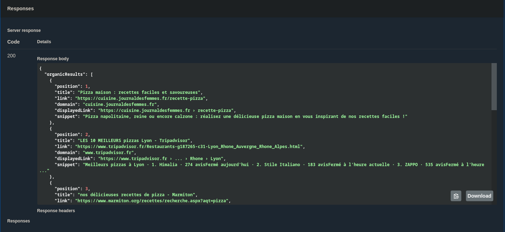Click the Tripadvisor Lyon restaurants link value

pos(190,146)
